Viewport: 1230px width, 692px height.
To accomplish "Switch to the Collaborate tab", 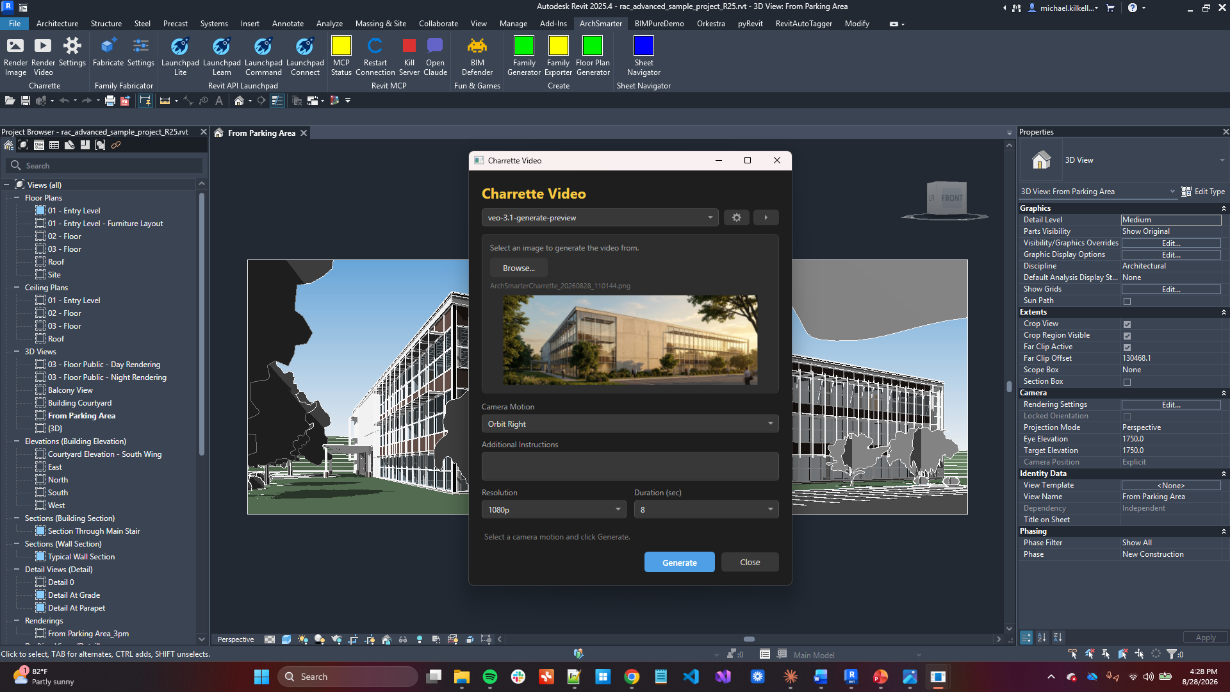I will pyautogui.click(x=438, y=24).
